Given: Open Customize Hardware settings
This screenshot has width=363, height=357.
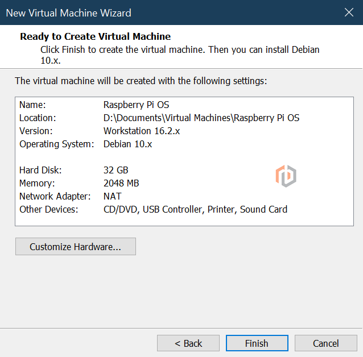Looking at the screenshot, I should pyautogui.click(x=76, y=246).
